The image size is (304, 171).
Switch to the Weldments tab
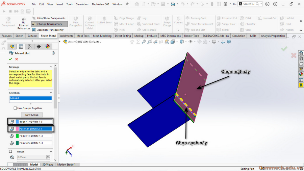pyautogui.click(x=66, y=36)
